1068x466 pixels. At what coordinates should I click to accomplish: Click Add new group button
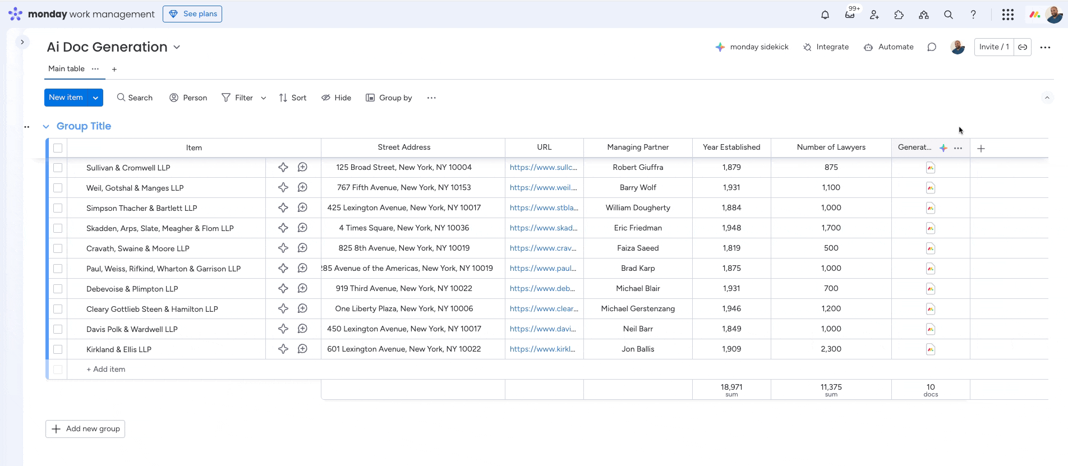[85, 429]
